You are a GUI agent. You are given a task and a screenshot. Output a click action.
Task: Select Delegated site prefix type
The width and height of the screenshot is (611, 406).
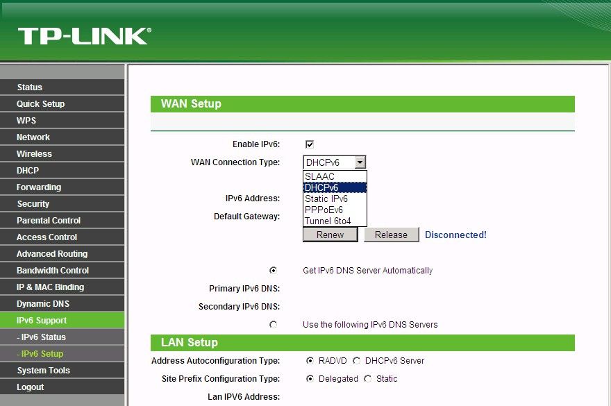pyautogui.click(x=310, y=379)
